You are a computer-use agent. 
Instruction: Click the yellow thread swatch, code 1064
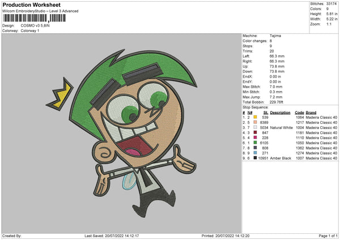pos(256,117)
